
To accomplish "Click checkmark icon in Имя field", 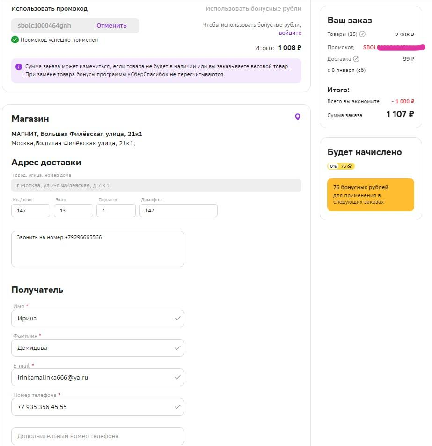I will pos(177,319).
